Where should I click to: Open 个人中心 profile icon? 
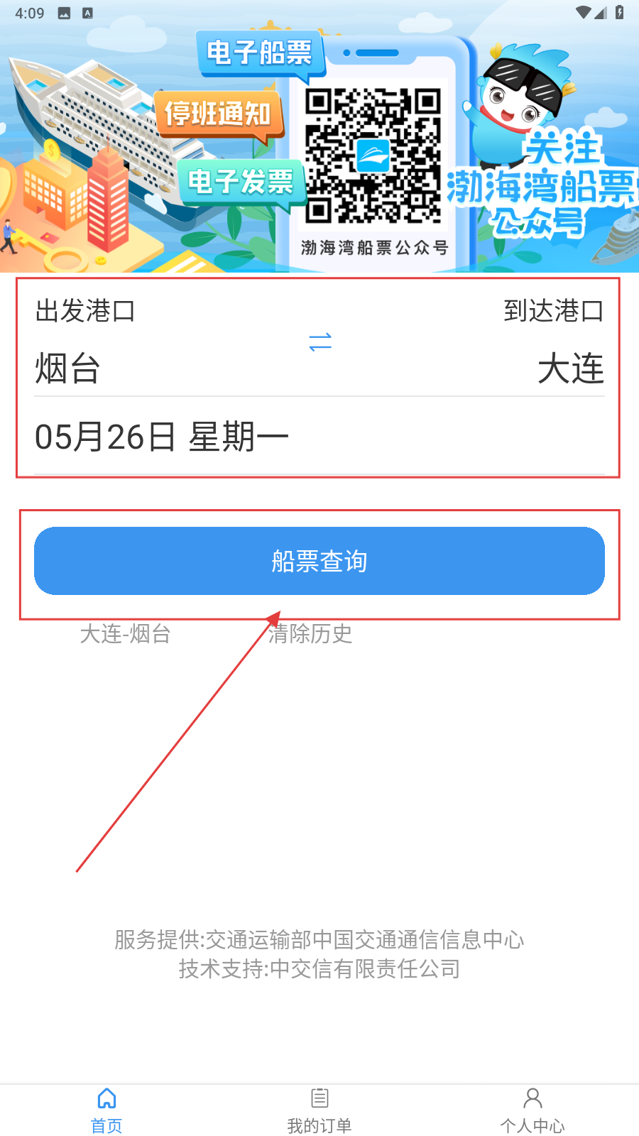[532, 1098]
